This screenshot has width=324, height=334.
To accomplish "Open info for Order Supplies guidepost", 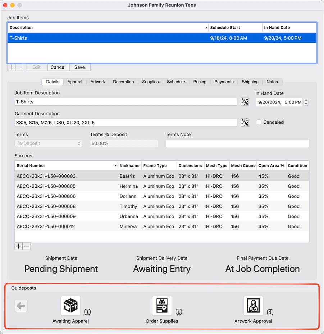I will tap(179, 312).
